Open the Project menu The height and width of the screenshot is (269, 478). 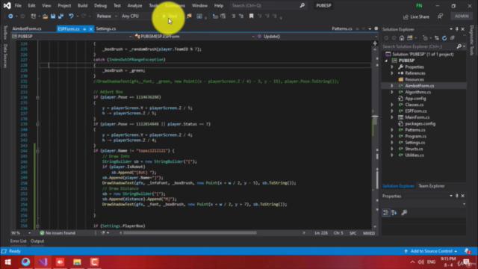64,5
